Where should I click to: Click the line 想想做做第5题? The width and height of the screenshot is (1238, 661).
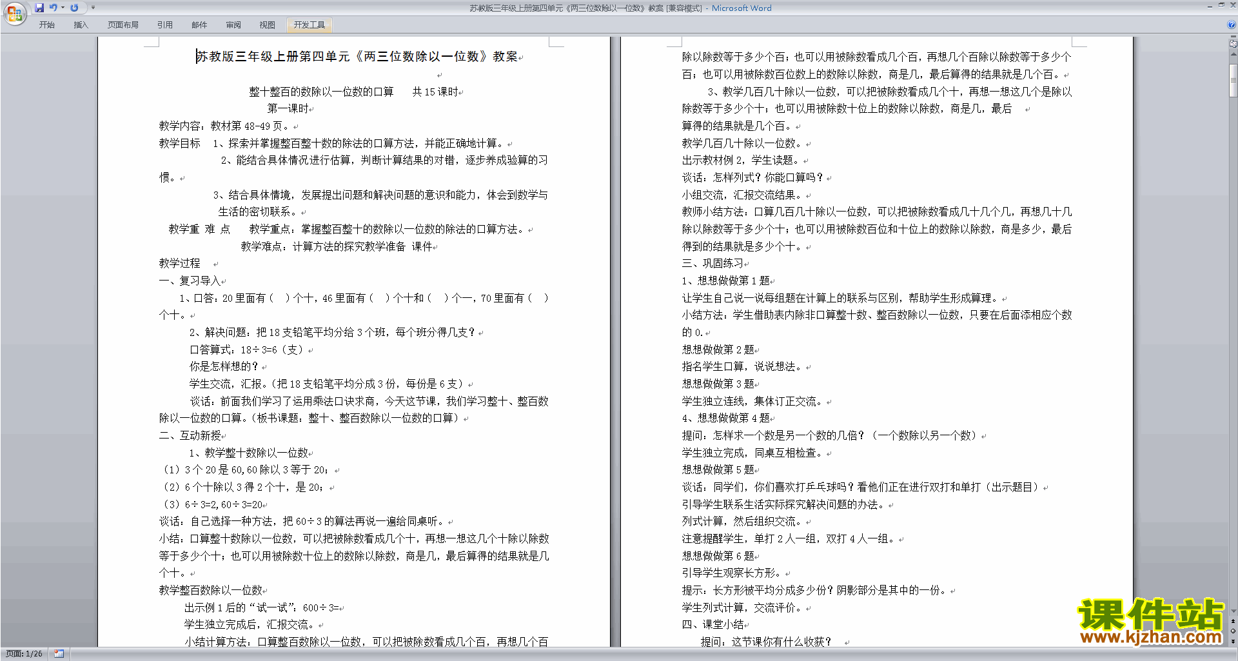pyautogui.click(x=718, y=470)
